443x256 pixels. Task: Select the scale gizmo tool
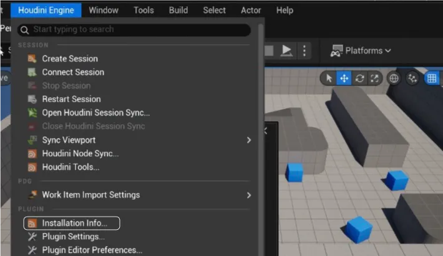click(374, 78)
